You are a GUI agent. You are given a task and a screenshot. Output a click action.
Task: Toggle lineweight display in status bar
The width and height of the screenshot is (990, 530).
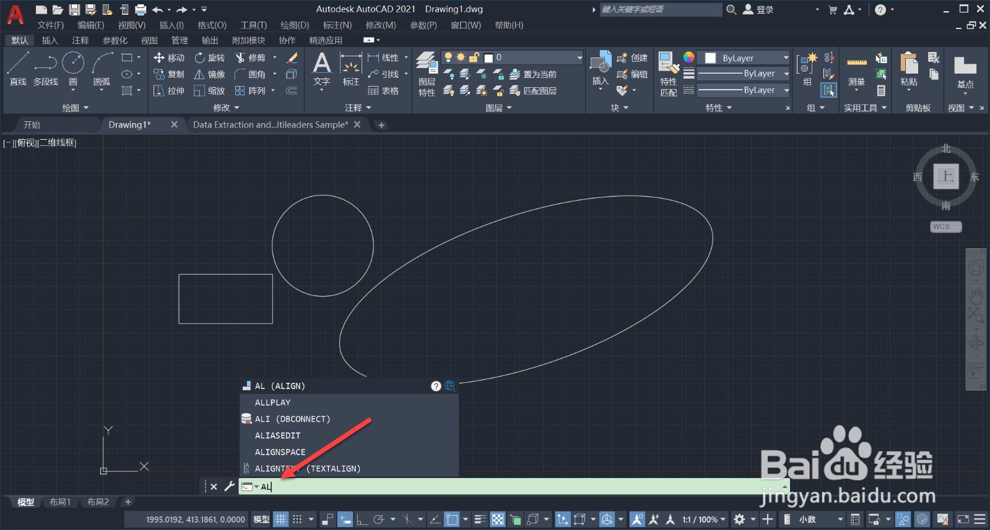tap(481, 519)
